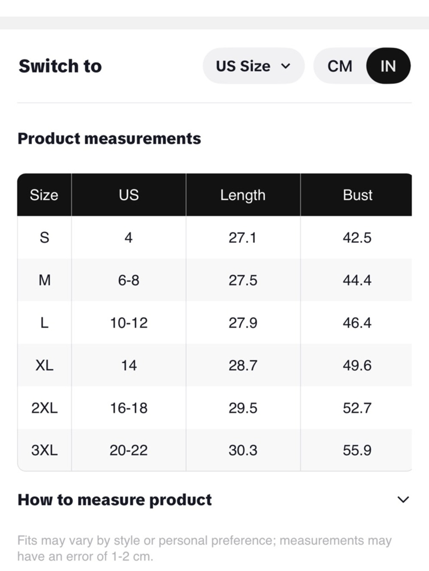Viewport: 429px width, 571px height.
Task: Select the 2XL size row
Action: (214, 407)
